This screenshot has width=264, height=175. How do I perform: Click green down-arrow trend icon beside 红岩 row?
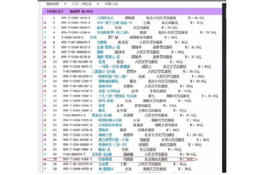(45, 37)
